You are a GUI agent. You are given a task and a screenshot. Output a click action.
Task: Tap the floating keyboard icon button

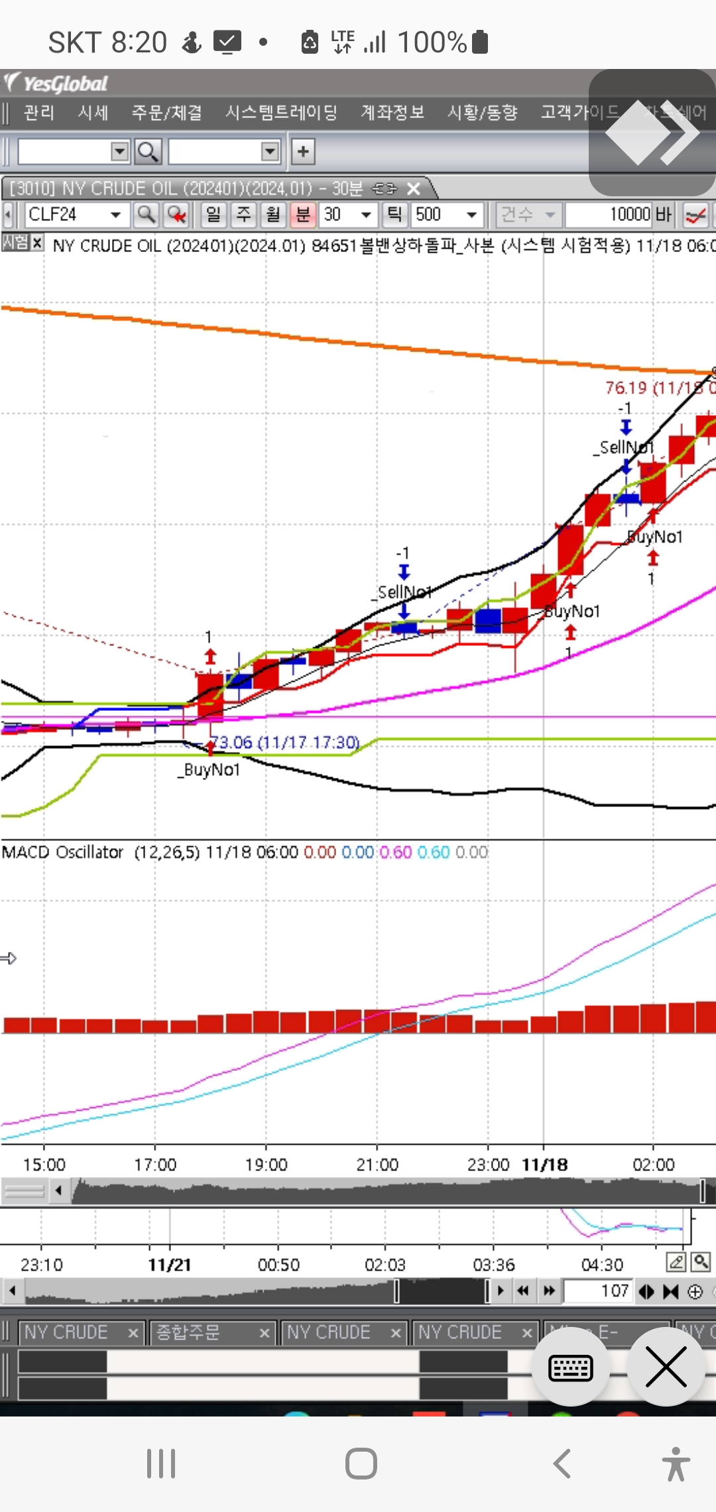[570, 1367]
